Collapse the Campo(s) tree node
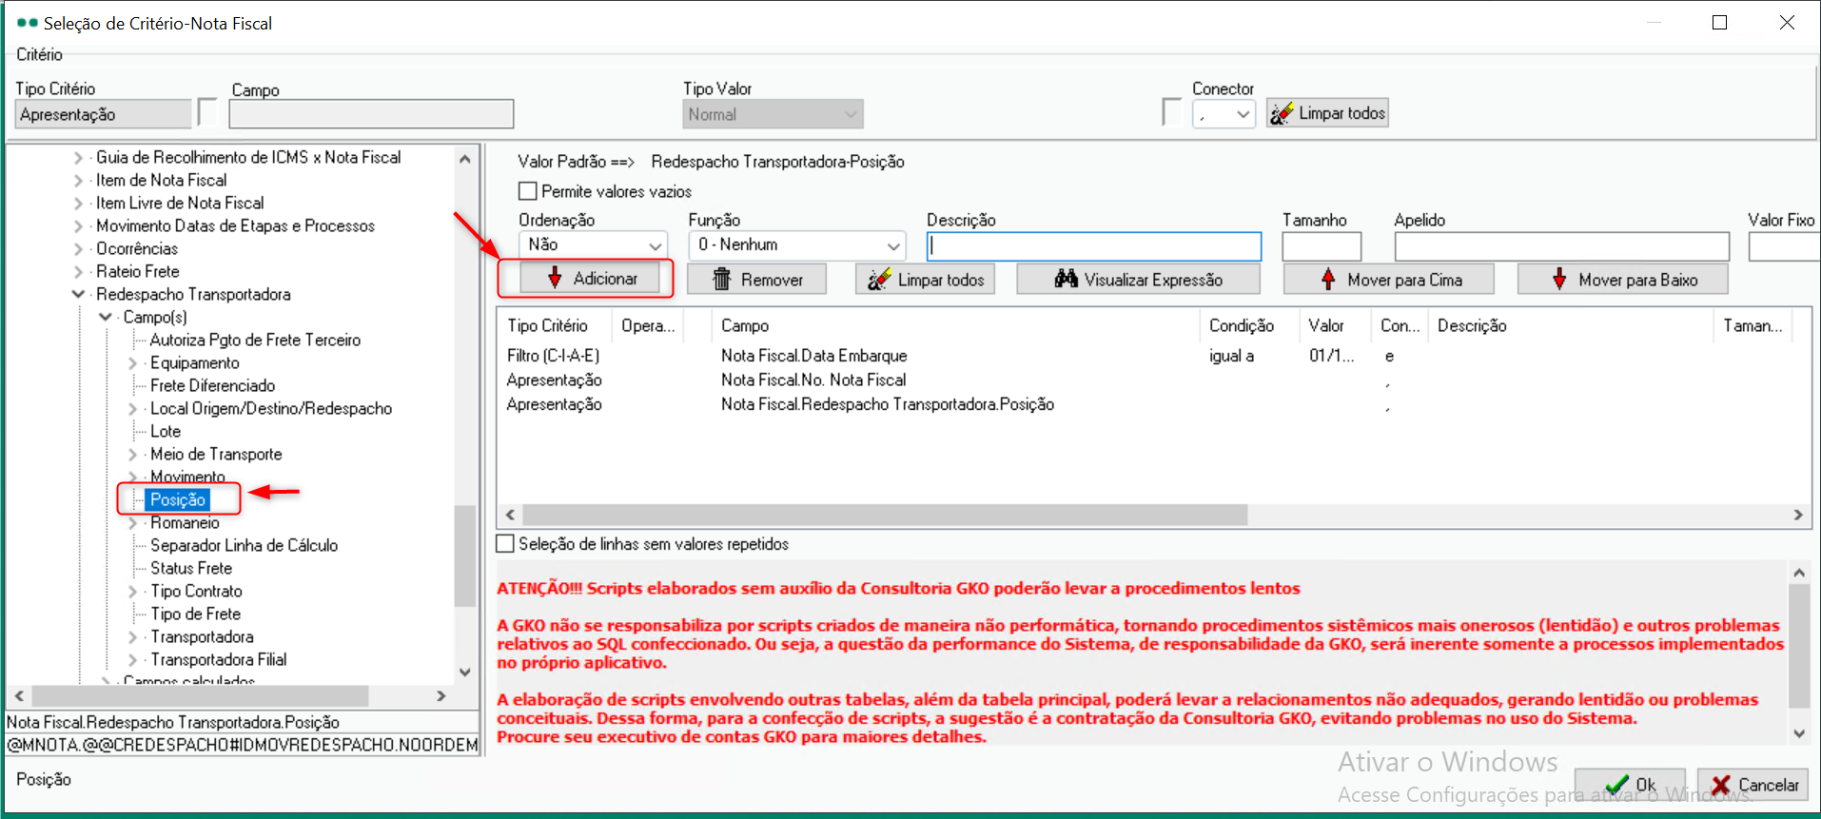 106,317
